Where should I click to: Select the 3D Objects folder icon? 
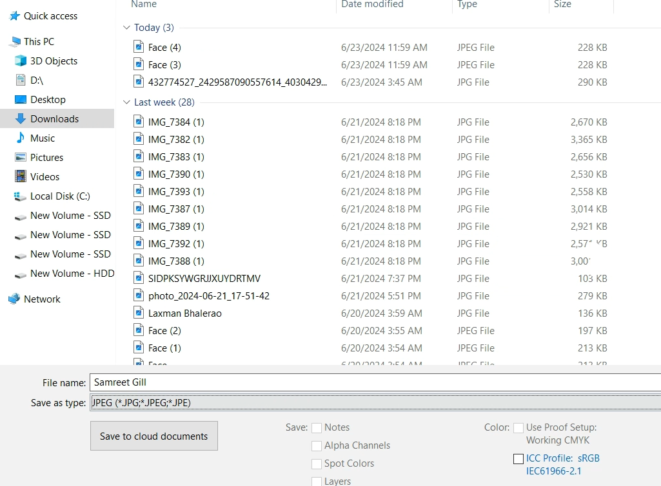click(20, 61)
